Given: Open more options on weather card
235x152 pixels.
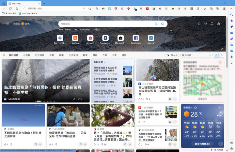Looking at the screenshot, I should click(x=220, y=108).
